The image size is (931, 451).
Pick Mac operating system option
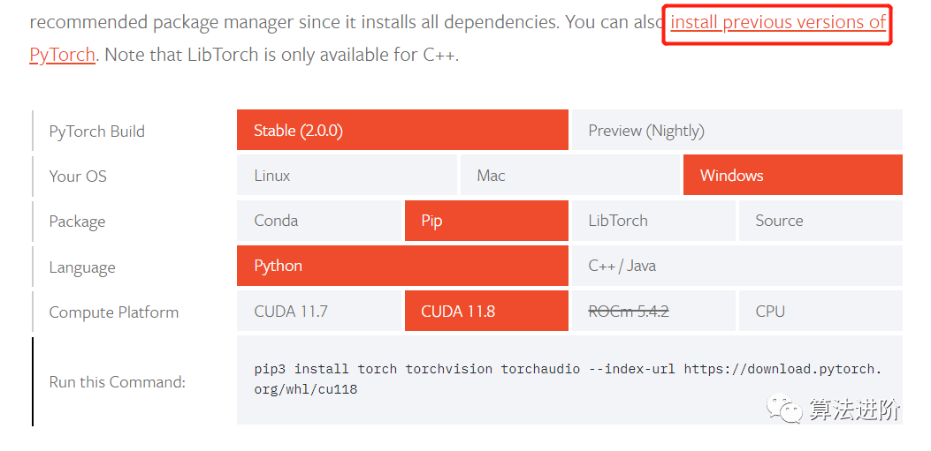570,176
